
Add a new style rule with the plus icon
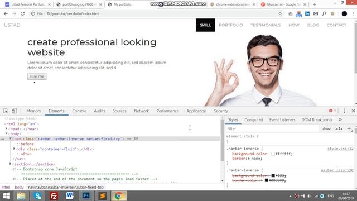[349, 128]
